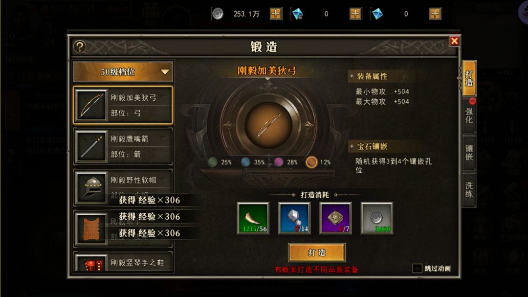
Task: Select the 打造 forge side tab
Action: [x=469, y=79]
